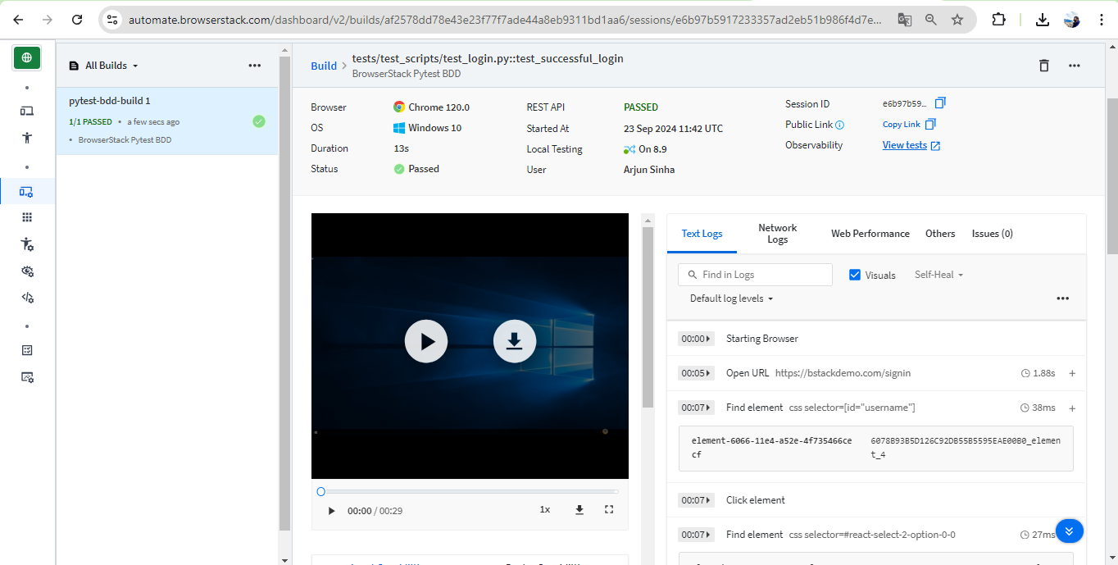Click the View tests link
Viewport: 1118px width, 565px height.
[x=904, y=145]
